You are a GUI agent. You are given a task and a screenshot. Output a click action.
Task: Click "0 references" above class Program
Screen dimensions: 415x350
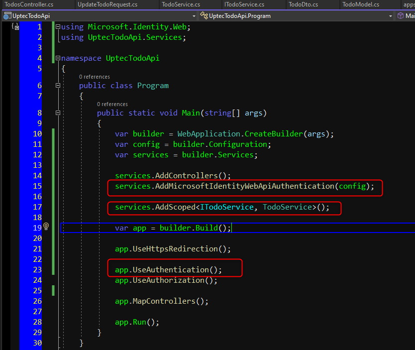click(94, 77)
